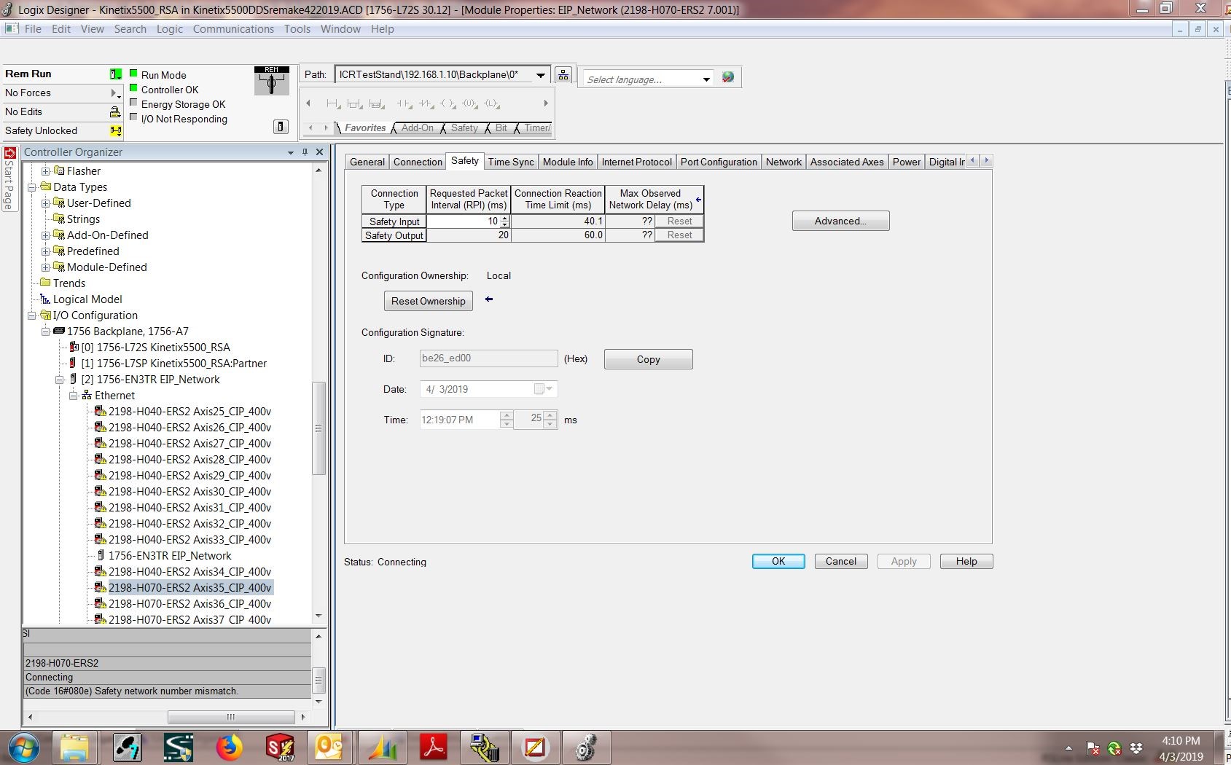The width and height of the screenshot is (1231, 765).
Task: Decrease the Safety Input RPI value
Action: tap(505, 224)
